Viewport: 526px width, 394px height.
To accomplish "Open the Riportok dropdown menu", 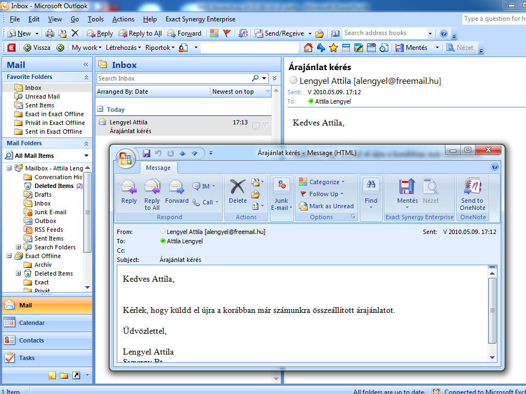I will click(x=160, y=48).
